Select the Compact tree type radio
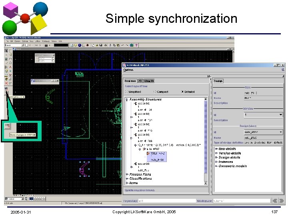 (155, 92)
